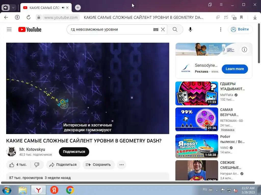Start voice search with microphone
The width and height of the screenshot is (261, 195).
pyautogui.click(x=190, y=29)
